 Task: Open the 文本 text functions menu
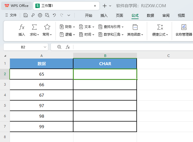pyautogui.click(x=87, y=27)
